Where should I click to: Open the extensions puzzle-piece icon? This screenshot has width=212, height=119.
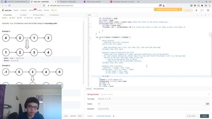[x=202, y=6]
